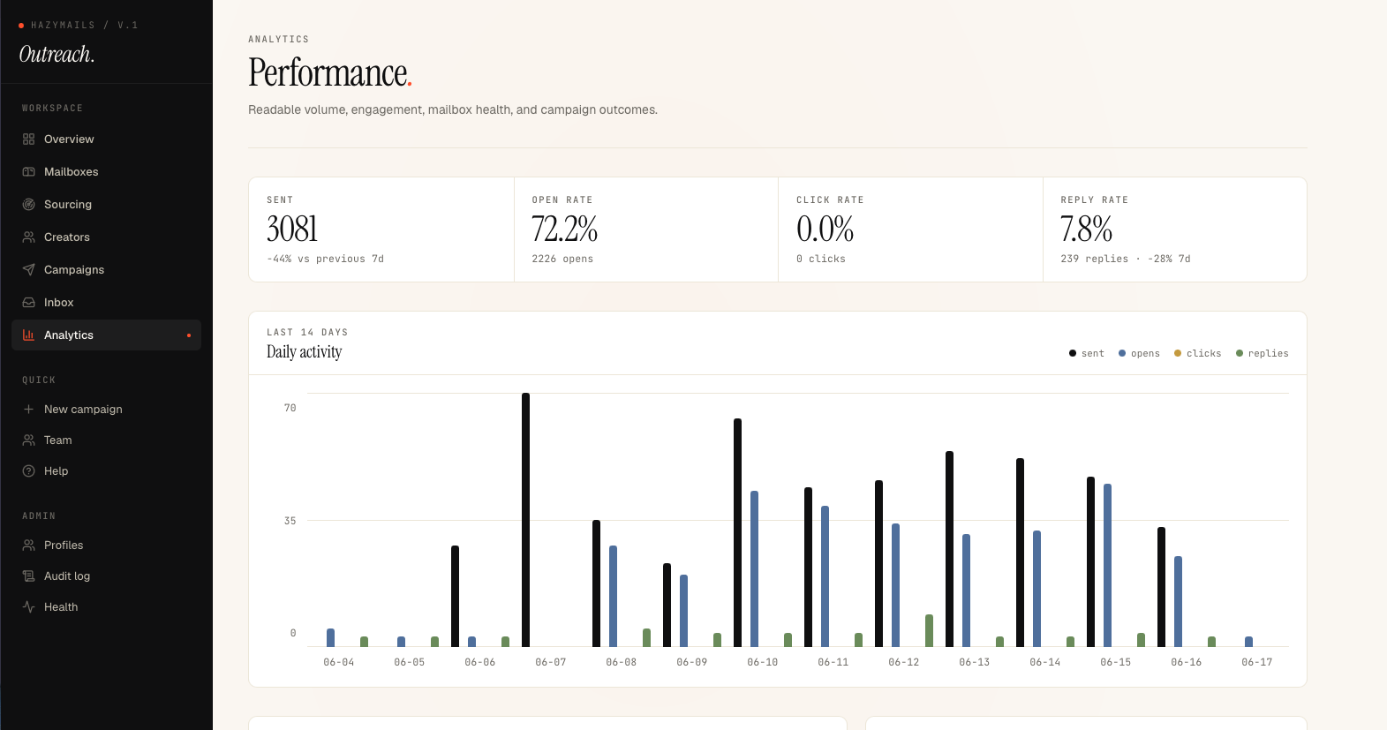
Task: Click the '-44% vs previous 7d' text
Action: pyautogui.click(x=325, y=259)
